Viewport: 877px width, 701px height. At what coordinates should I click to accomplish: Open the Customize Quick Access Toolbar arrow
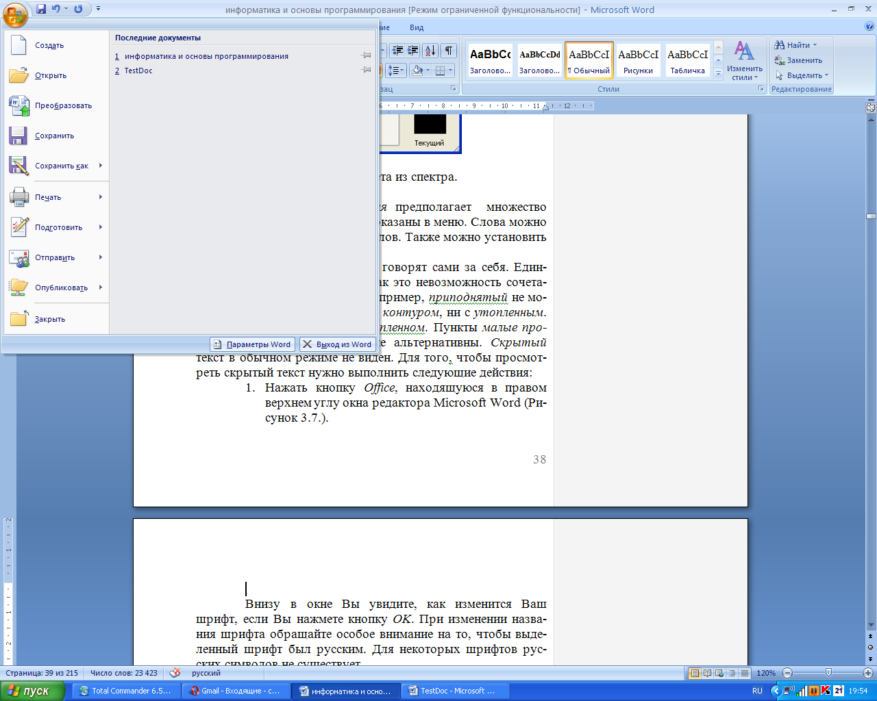(98, 9)
